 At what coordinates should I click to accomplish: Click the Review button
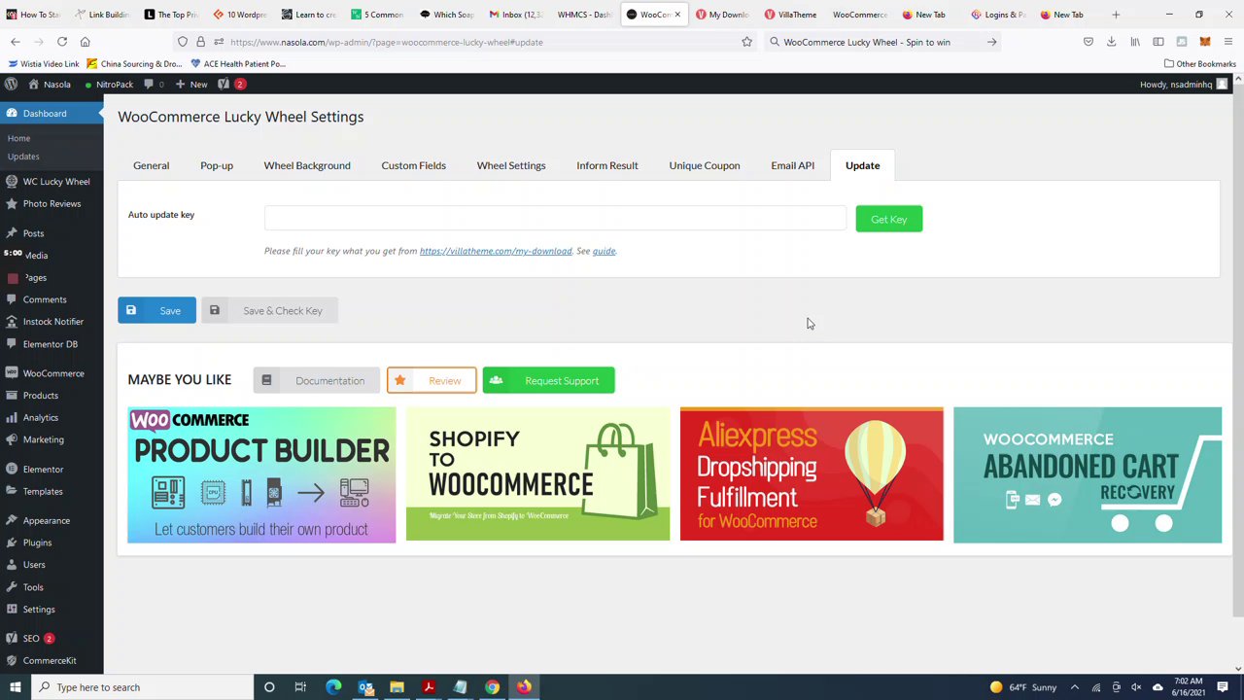click(x=432, y=381)
